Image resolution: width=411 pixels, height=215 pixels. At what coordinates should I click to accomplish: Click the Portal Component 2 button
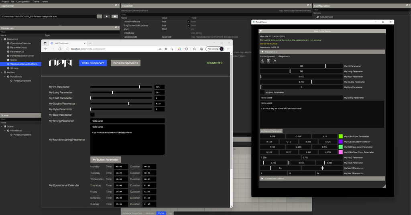[126, 63]
